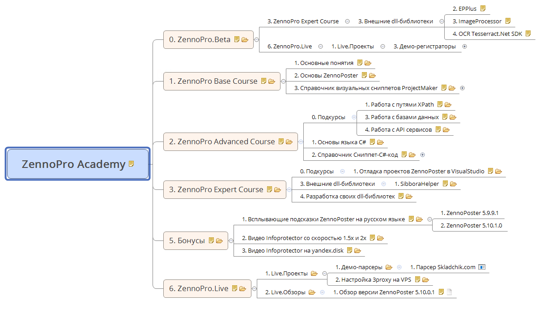Expand the Справочник Сниппет-C#-код node
The height and width of the screenshot is (309, 544).
click(x=422, y=155)
